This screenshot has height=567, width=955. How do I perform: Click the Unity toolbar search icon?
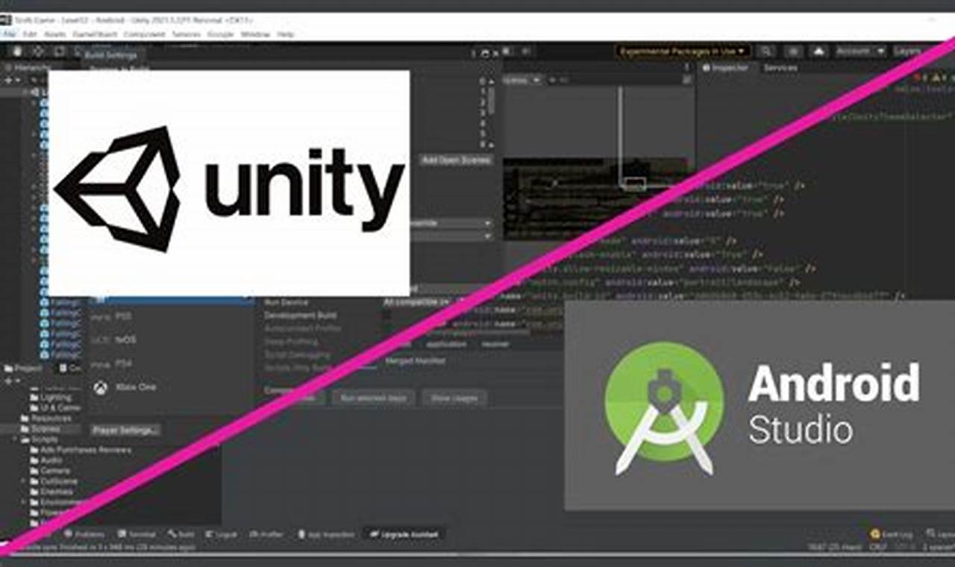(x=766, y=51)
